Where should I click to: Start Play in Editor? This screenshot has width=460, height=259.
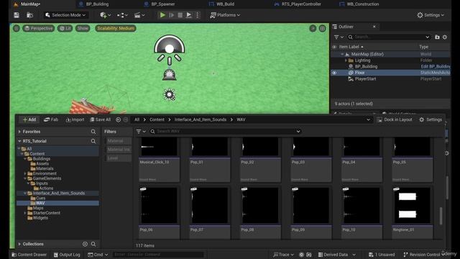pyautogui.click(x=162, y=15)
